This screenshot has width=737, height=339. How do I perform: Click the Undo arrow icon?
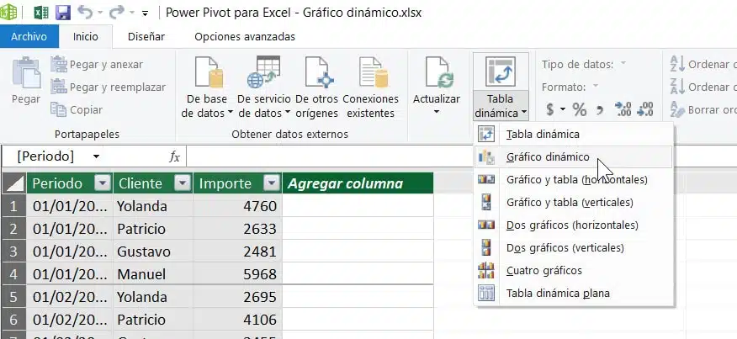[x=85, y=13]
